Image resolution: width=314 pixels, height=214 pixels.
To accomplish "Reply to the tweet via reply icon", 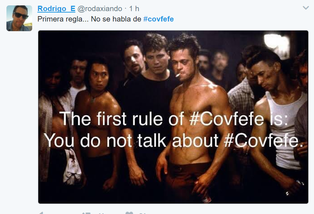I will point(40,213).
